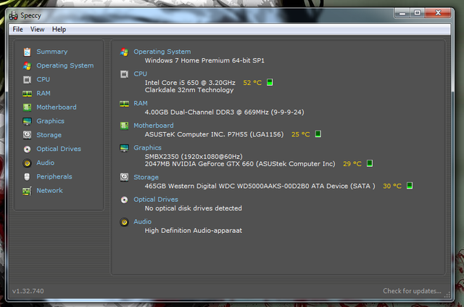Open Storage section from sidebar

[49, 135]
